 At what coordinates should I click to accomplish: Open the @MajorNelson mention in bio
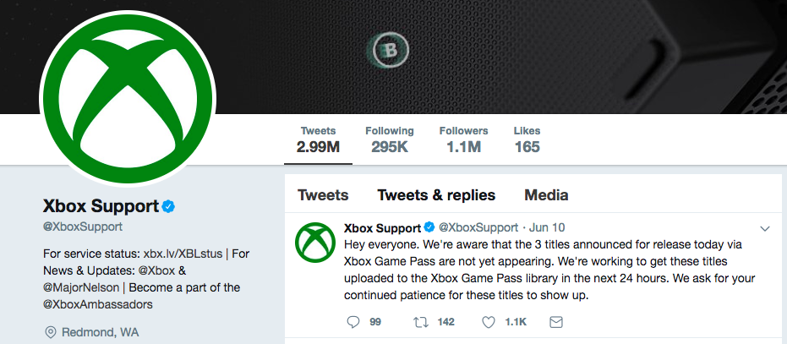[81, 287]
